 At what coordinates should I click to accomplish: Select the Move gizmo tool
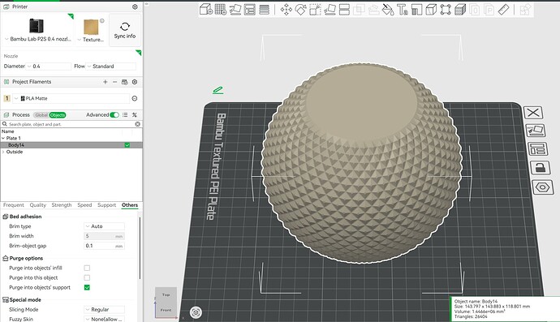pyautogui.click(x=286, y=10)
